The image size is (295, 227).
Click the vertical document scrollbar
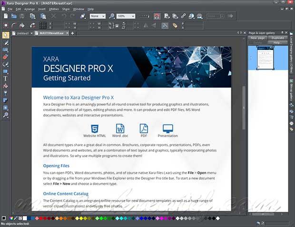pyautogui.click(x=244, y=107)
